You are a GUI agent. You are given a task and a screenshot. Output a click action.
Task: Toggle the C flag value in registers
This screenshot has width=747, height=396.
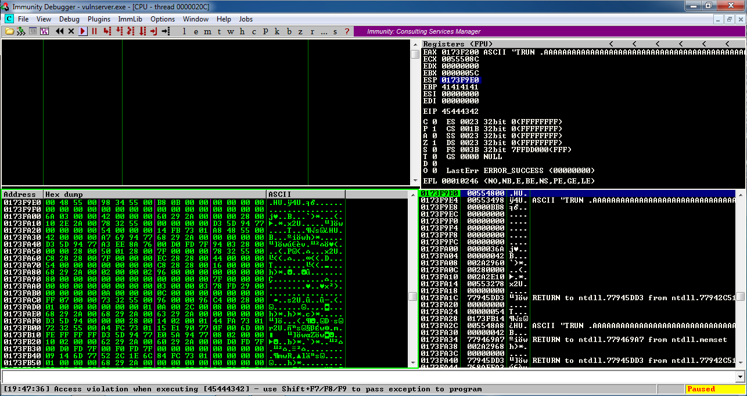tap(434, 122)
